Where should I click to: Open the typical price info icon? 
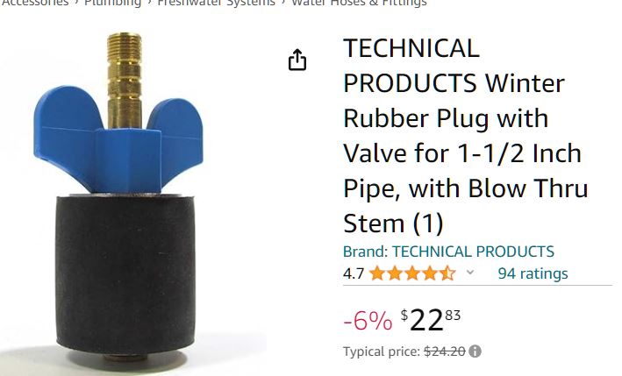[475, 351]
